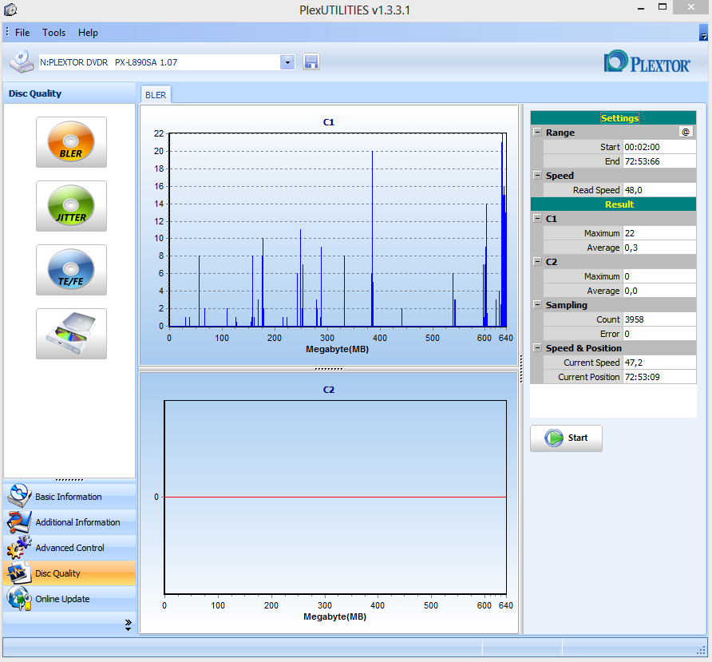
Task: Edit the Read Speed value 48,0
Action: [659, 190]
